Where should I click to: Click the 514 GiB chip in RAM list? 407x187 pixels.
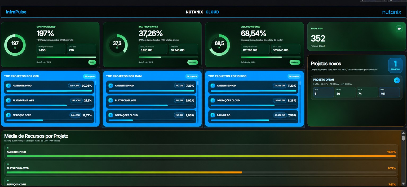(x=179, y=101)
